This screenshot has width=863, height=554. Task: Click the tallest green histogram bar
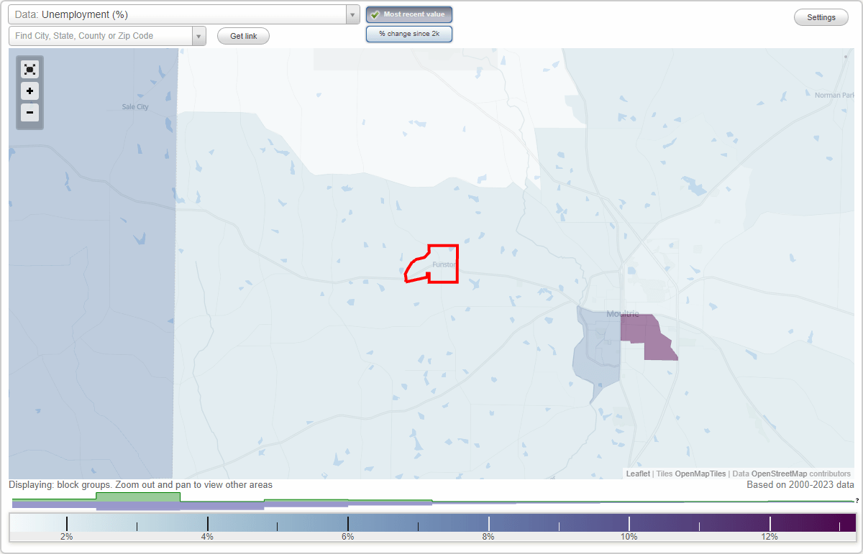click(x=137, y=499)
